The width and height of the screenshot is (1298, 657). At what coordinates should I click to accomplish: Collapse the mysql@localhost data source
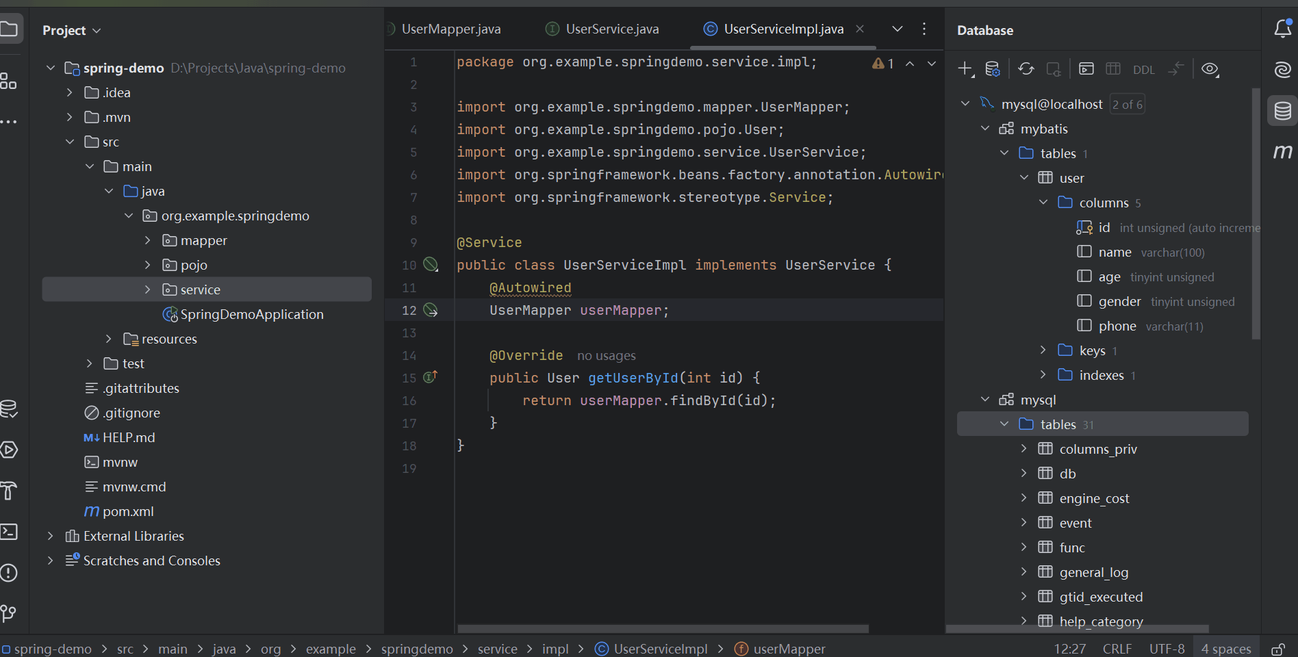pyautogui.click(x=965, y=104)
